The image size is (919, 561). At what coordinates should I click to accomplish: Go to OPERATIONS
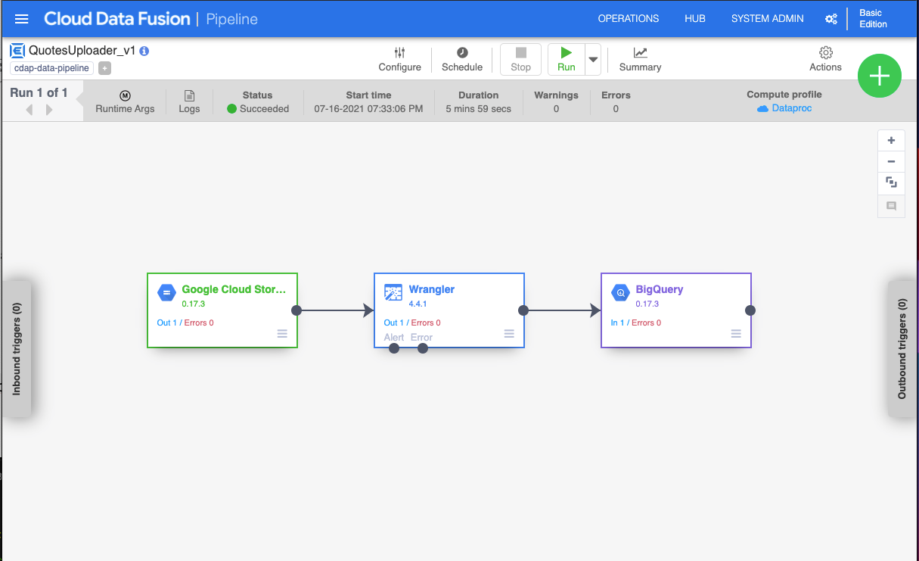[629, 19]
